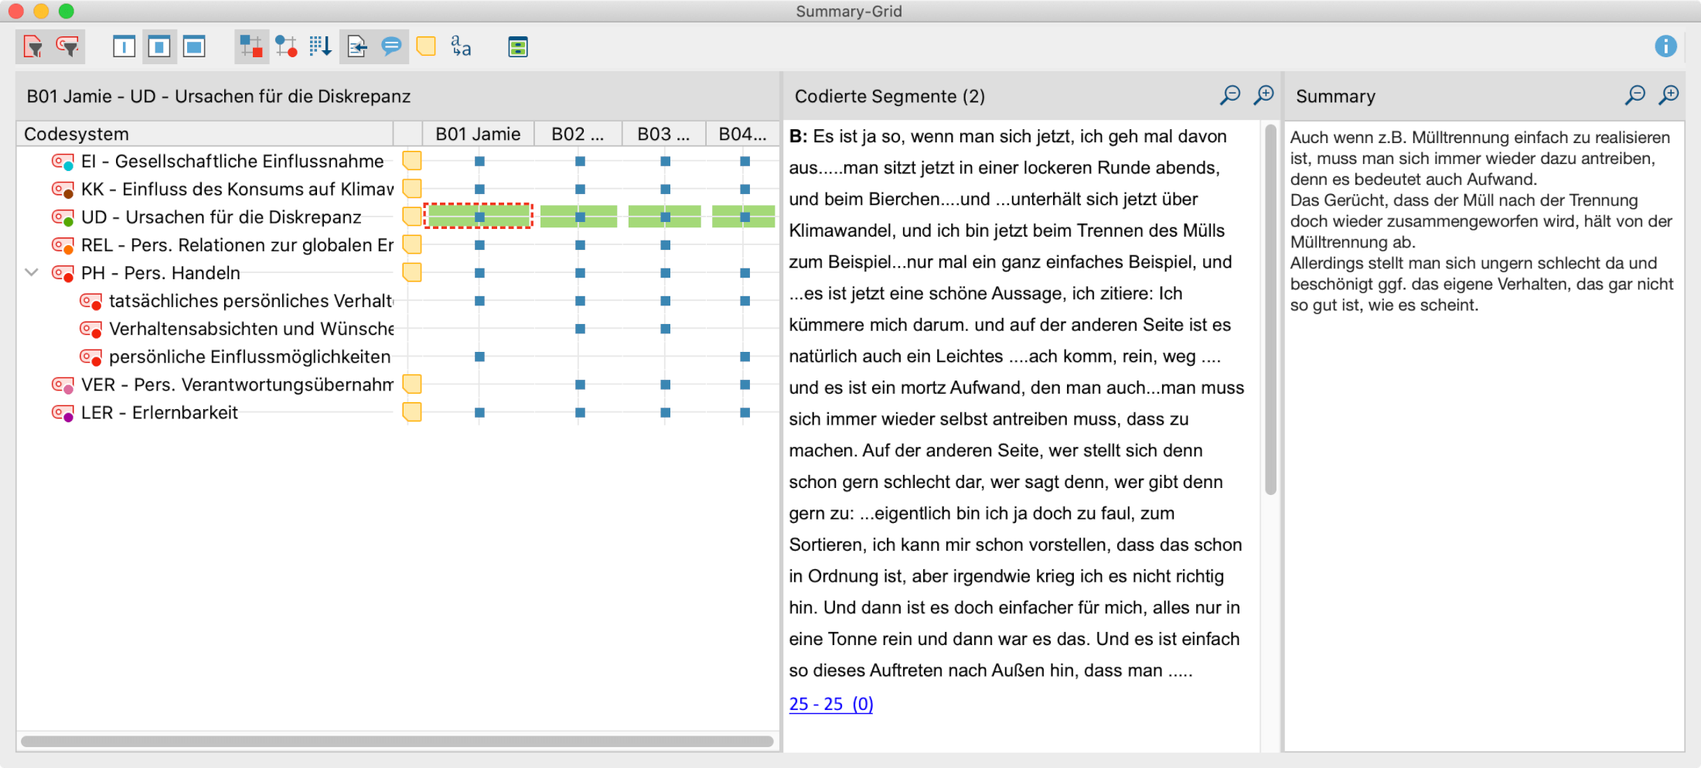This screenshot has height=768, width=1701.
Task: Click the search and replace text icon
Action: click(462, 47)
